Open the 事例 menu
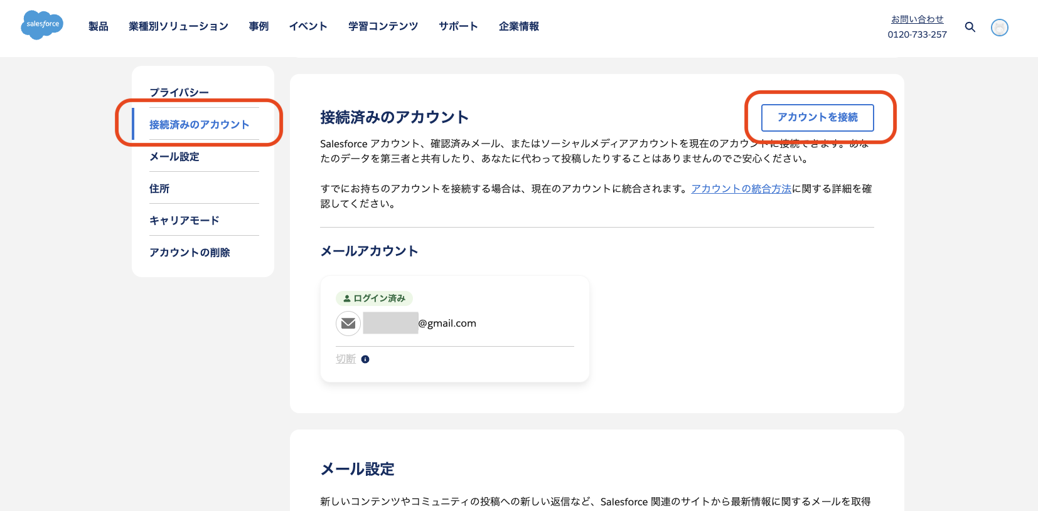 tap(259, 26)
